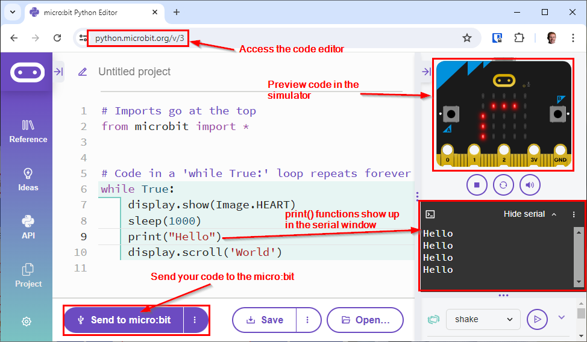Click the address bar URL
This screenshot has width=587, height=342.
pyautogui.click(x=139, y=38)
